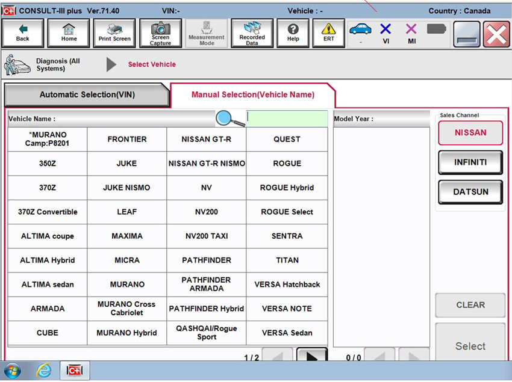
Task: Select QASHQAI/Rogue Sport vehicle
Action: (207, 333)
